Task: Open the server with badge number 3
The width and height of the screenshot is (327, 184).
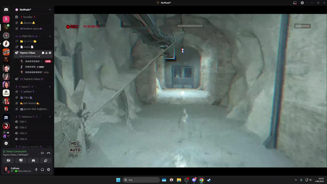Action: [x=6, y=101]
